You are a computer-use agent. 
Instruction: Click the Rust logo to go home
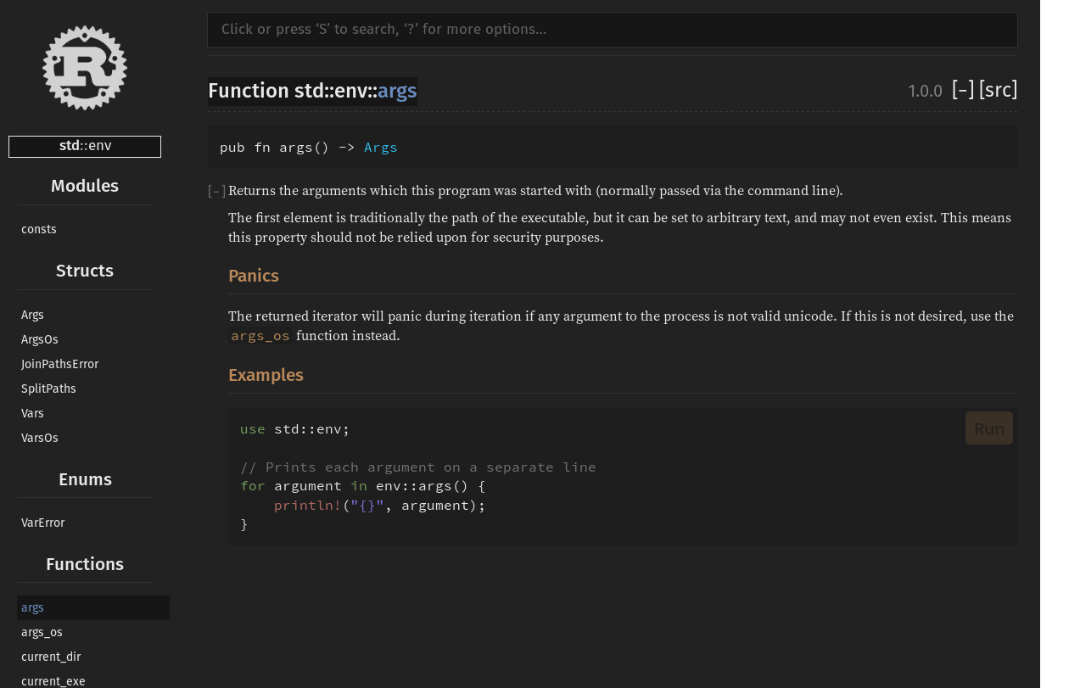(85, 67)
